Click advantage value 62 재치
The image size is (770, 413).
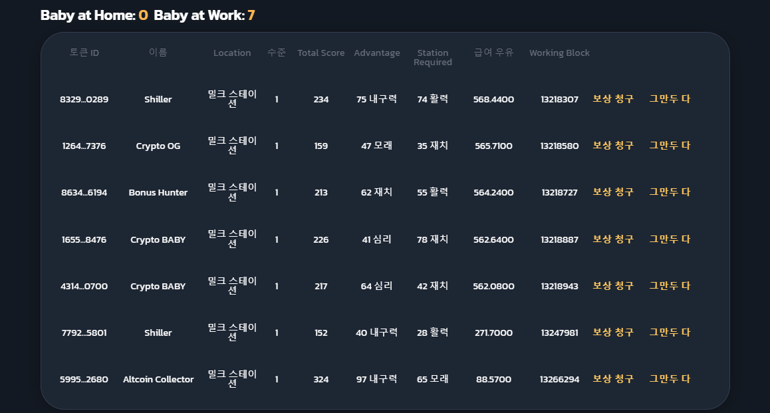click(376, 192)
